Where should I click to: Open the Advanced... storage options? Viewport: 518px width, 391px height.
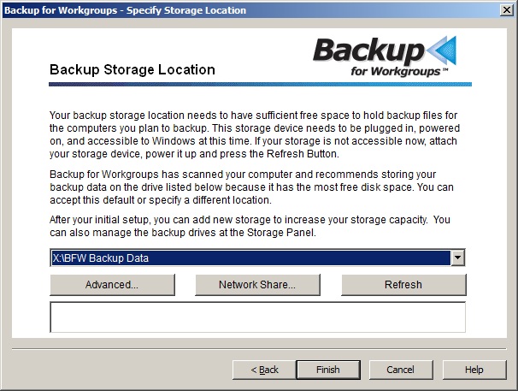[112, 285]
